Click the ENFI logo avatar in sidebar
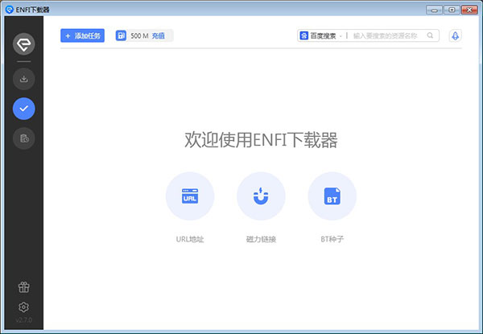Image resolution: width=483 pixels, height=334 pixels. pyautogui.click(x=23, y=44)
